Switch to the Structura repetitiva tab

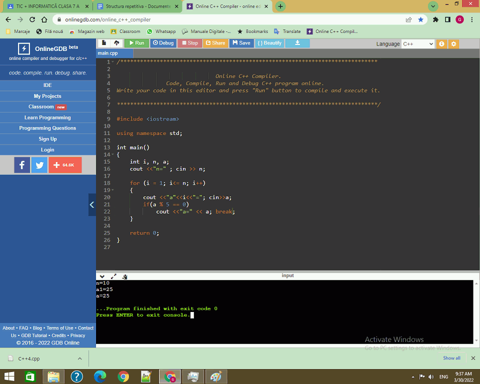pyautogui.click(x=137, y=6)
